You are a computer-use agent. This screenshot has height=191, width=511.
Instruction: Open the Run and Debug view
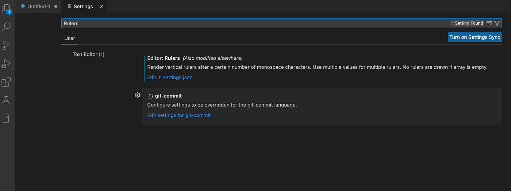(6, 64)
